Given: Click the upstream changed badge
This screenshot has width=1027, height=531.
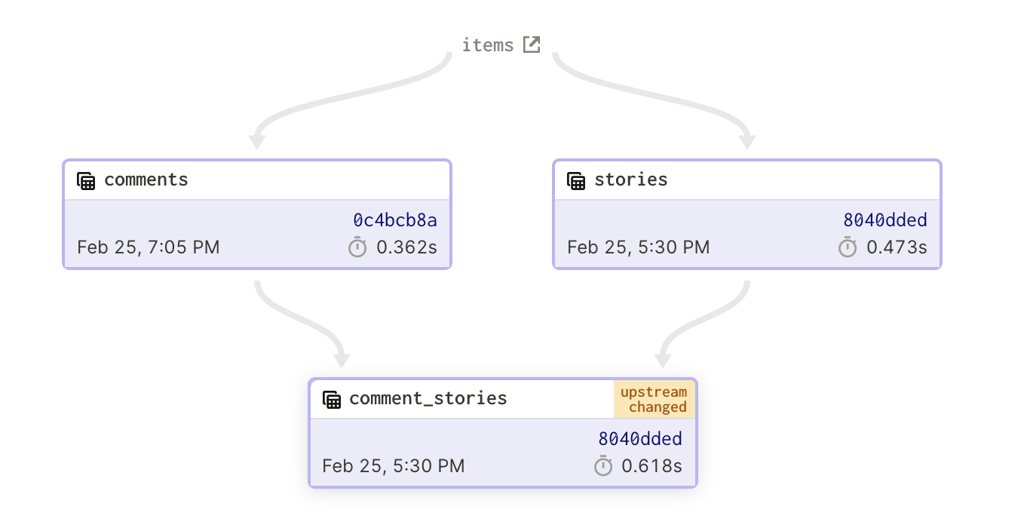Looking at the screenshot, I should point(654,399).
